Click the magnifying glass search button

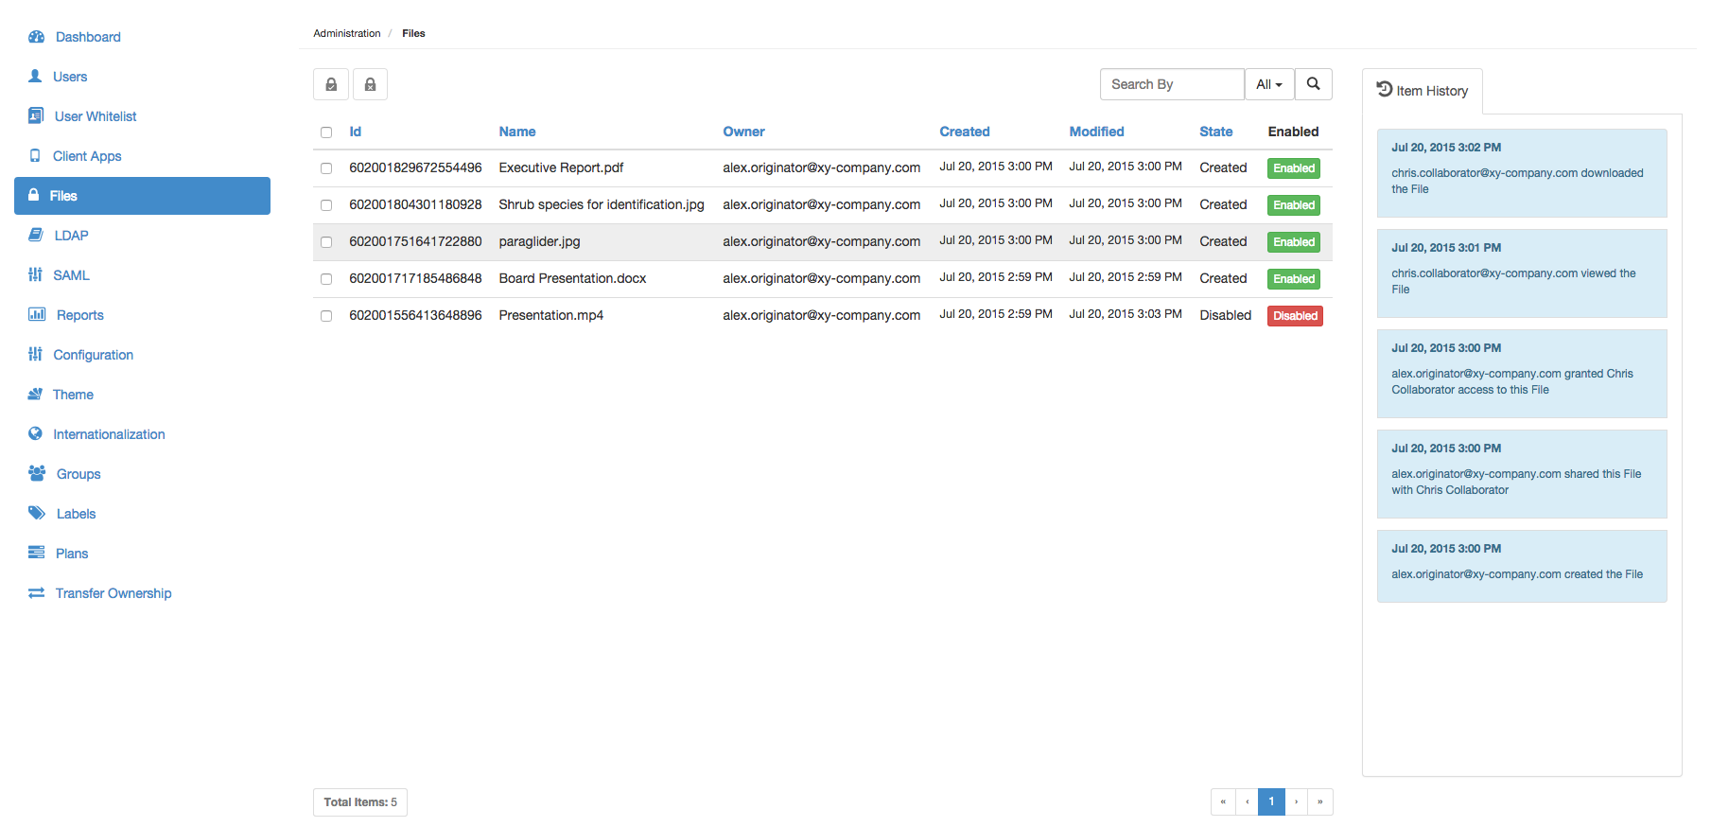click(1313, 84)
